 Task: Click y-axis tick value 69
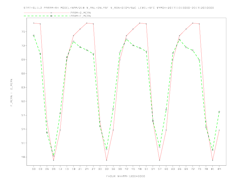23,60
